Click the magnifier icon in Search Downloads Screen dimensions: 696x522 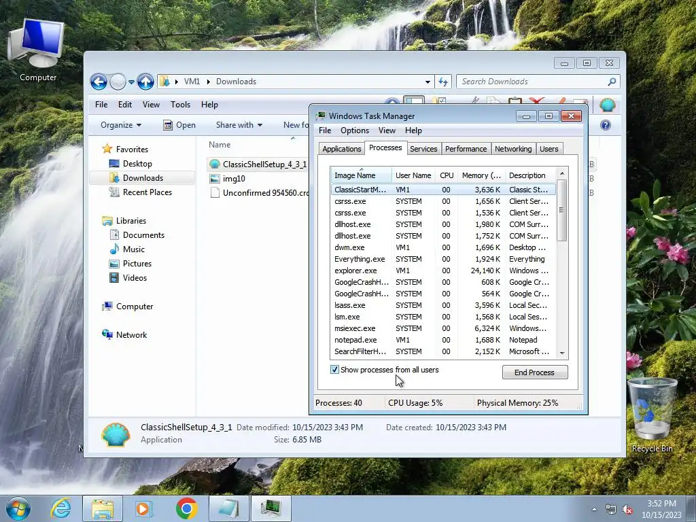point(612,82)
